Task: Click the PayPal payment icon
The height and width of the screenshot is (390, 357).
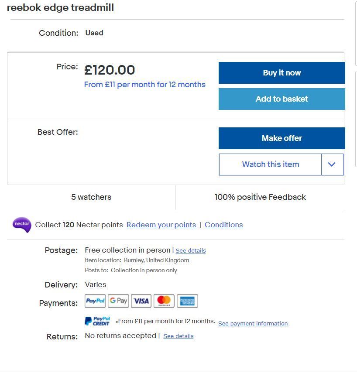Action: pyautogui.click(x=95, y=301)
